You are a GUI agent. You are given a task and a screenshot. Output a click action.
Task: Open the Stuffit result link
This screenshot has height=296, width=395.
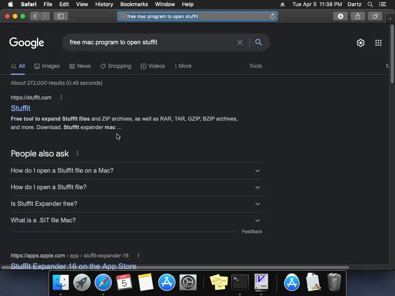click(21, 108)
